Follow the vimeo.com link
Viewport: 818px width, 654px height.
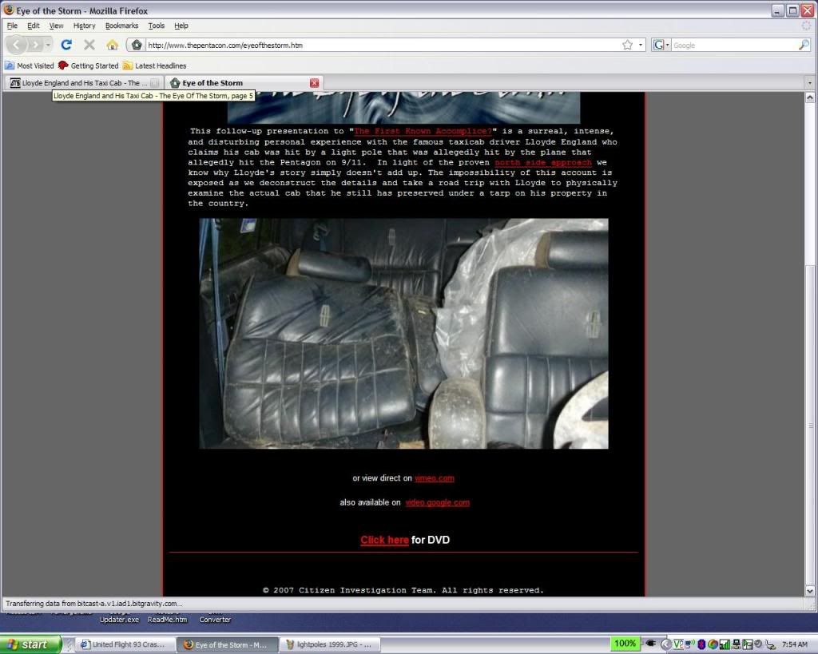pyautogui.click(x=434, y=478)
